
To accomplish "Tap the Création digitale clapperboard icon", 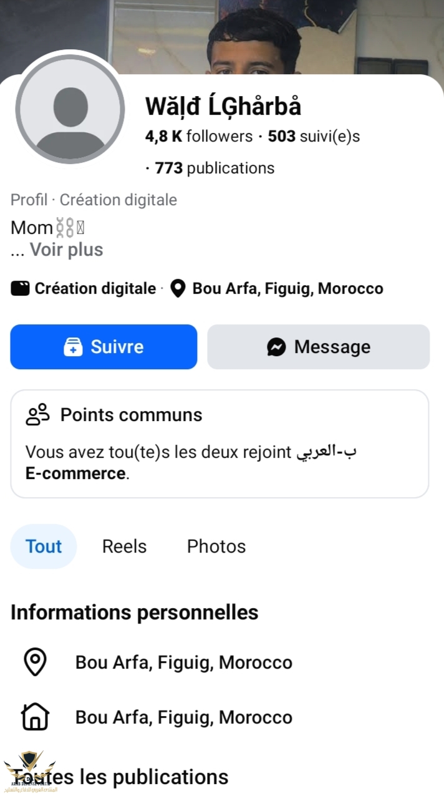I will click(20, 289).
